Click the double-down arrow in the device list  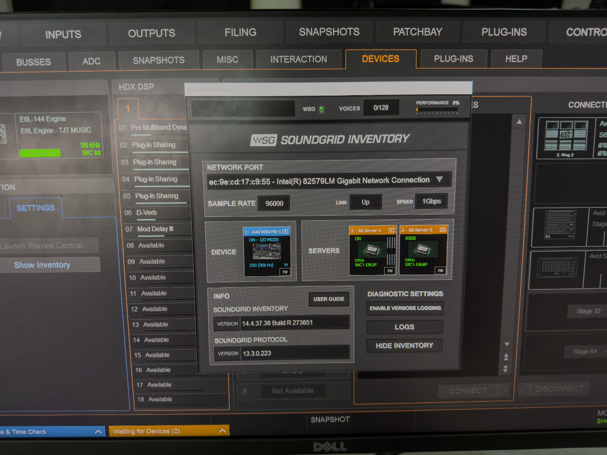tap(505, 369)
